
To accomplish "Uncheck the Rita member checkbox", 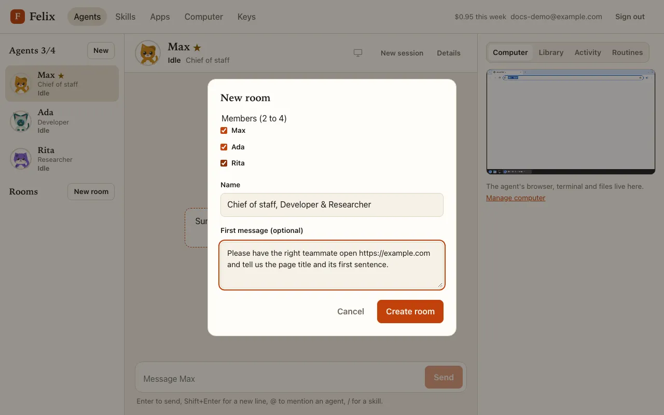I will coord(224,163).
